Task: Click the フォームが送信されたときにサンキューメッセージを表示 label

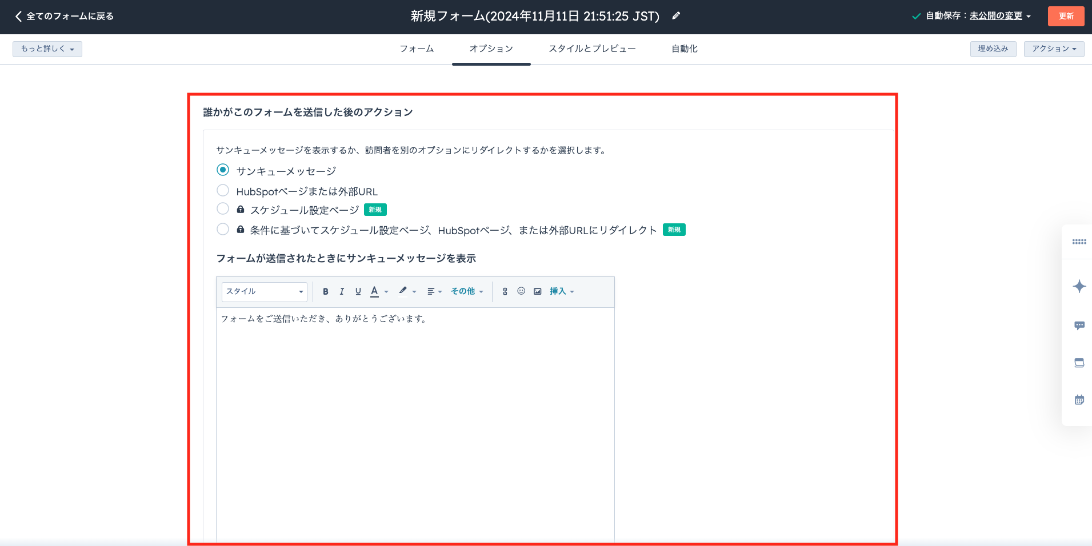Action: (x=346, y=259)
